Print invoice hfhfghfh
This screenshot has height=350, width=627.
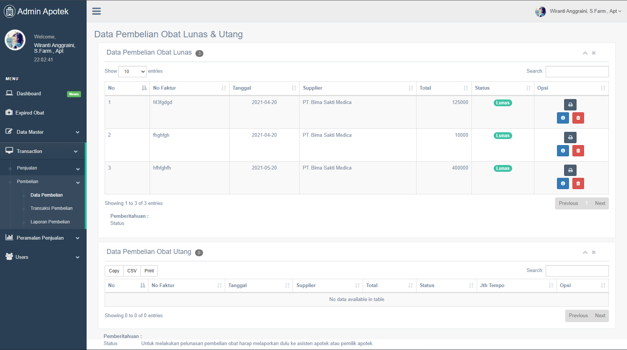click(570, 170)
